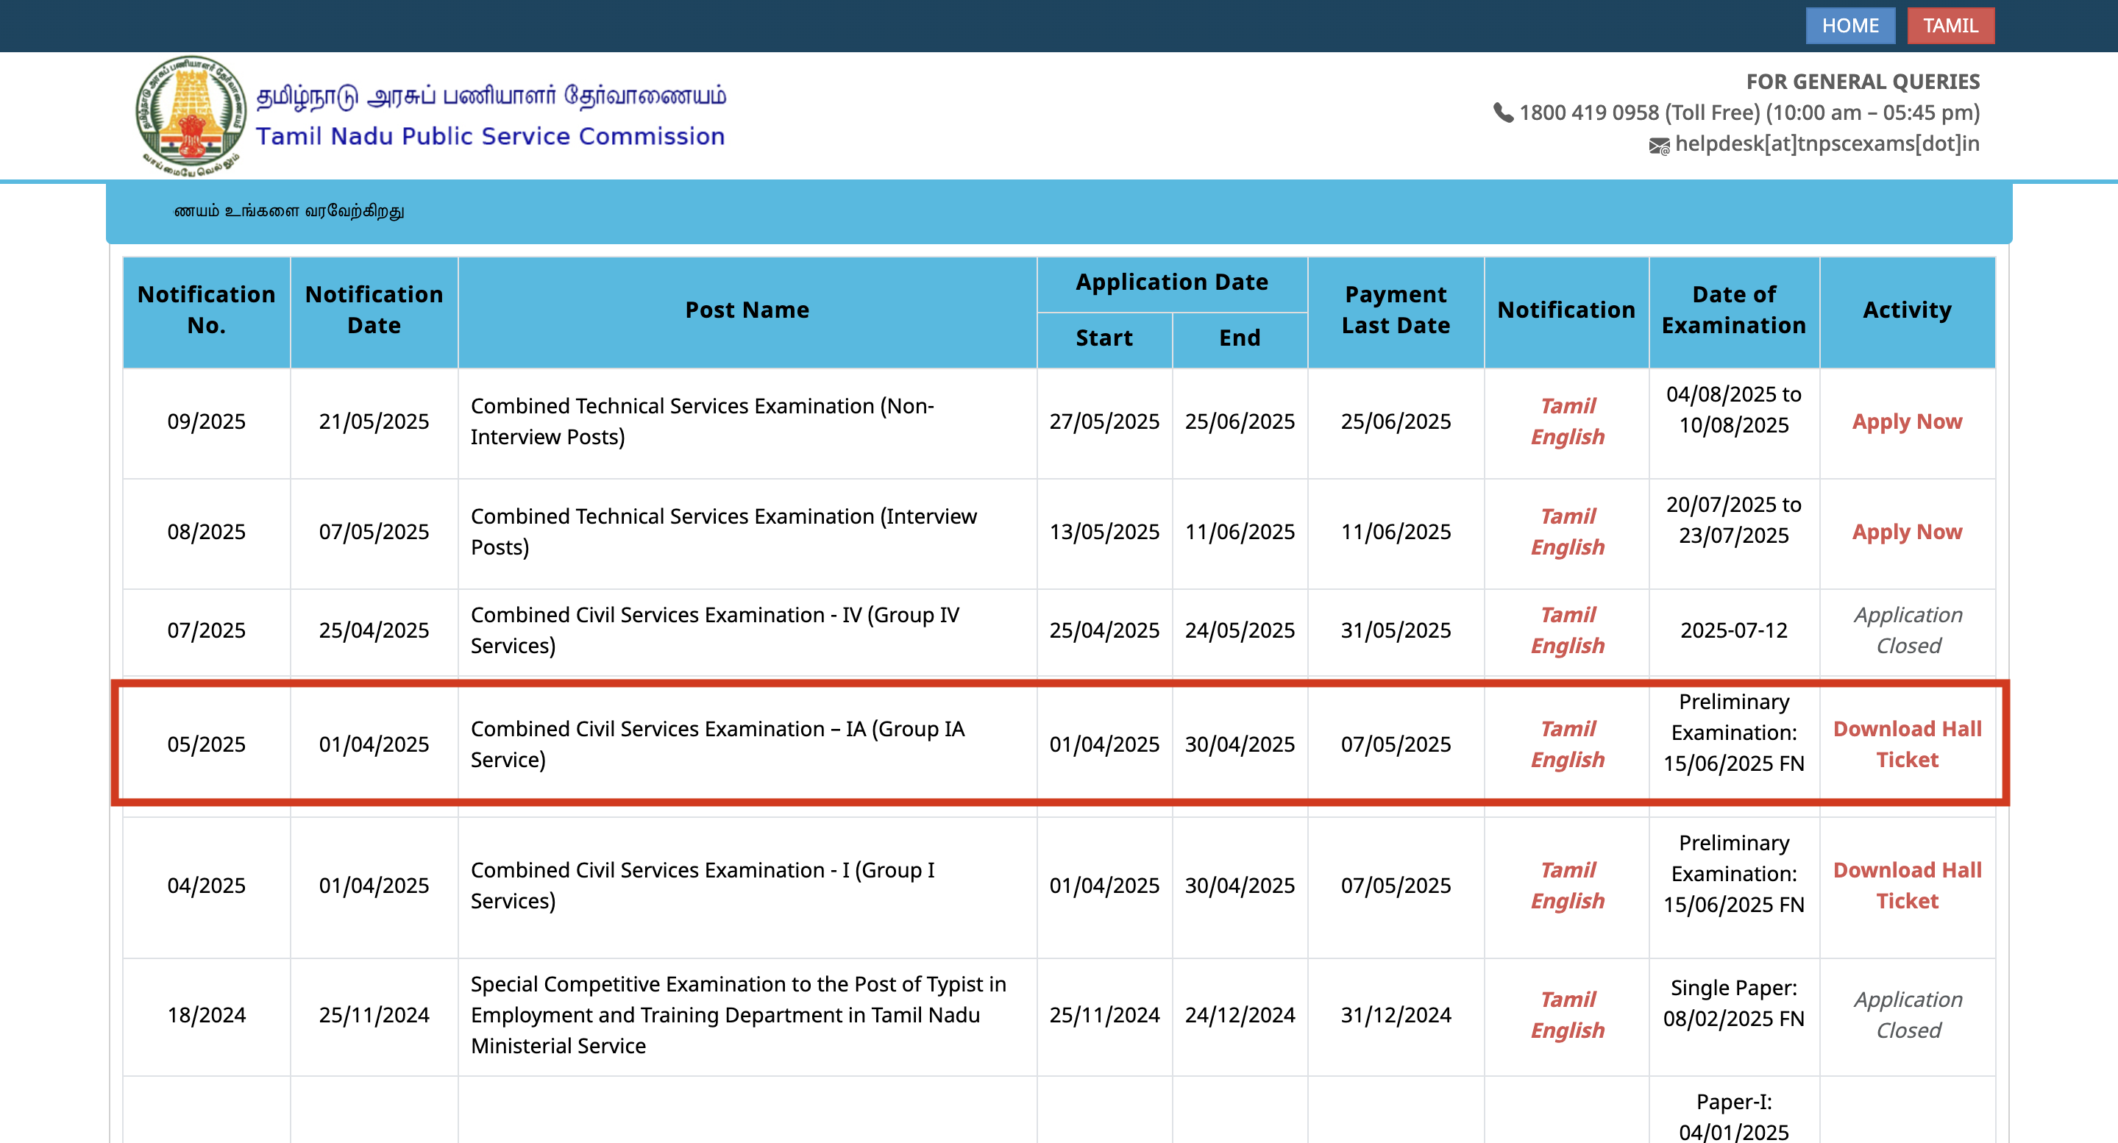The width and height of the screenshot is (2118, 1143).
Task: Open English notification for Group I Services
Action: click(1567, 900)
